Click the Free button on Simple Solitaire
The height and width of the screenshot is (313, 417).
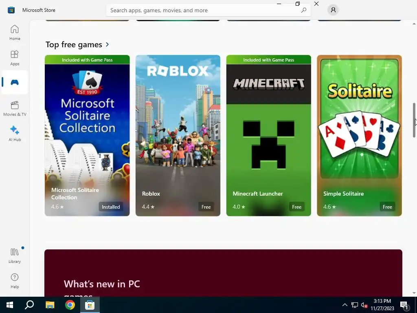388,207
